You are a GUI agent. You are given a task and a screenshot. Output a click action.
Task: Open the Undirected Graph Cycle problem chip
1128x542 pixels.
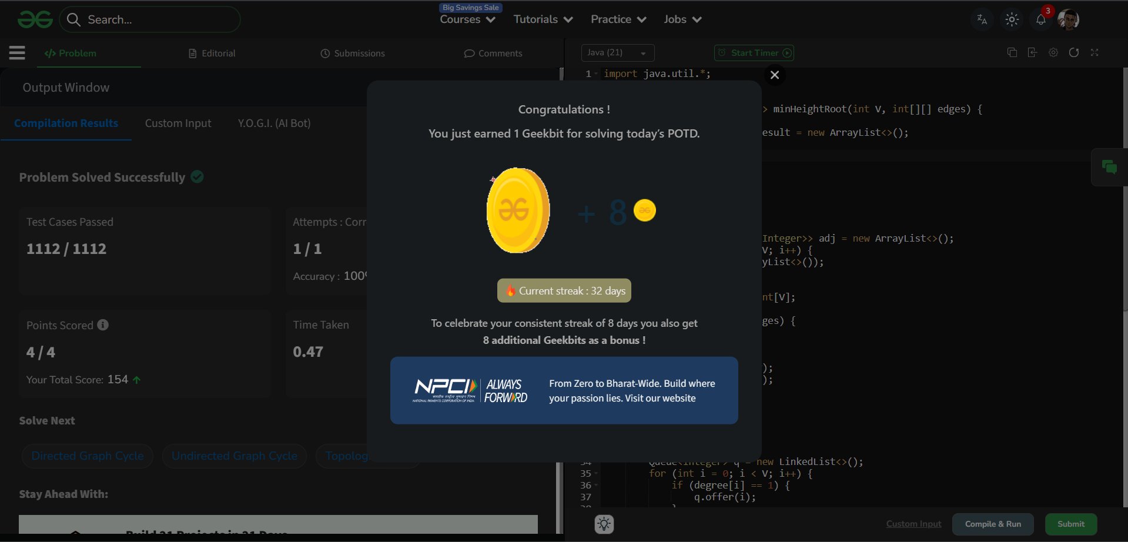[235, 456]
